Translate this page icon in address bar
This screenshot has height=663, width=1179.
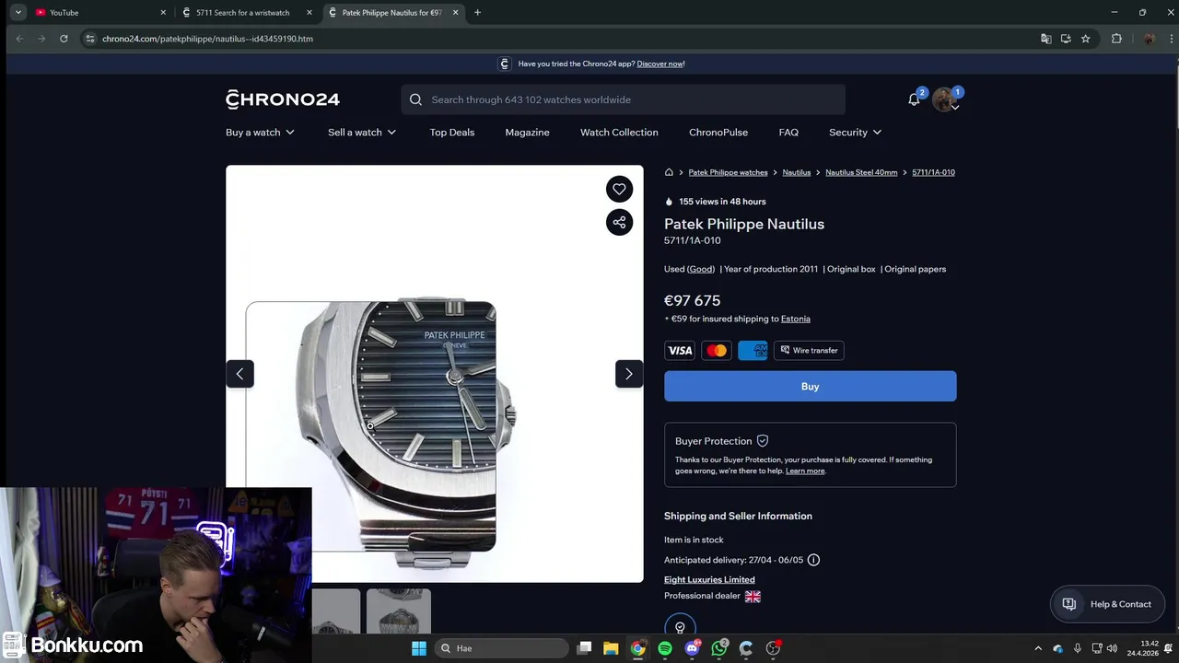[1045, 39]
